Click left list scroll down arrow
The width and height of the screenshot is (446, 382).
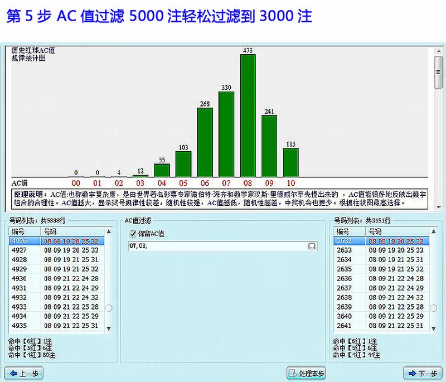pos(108,328)
